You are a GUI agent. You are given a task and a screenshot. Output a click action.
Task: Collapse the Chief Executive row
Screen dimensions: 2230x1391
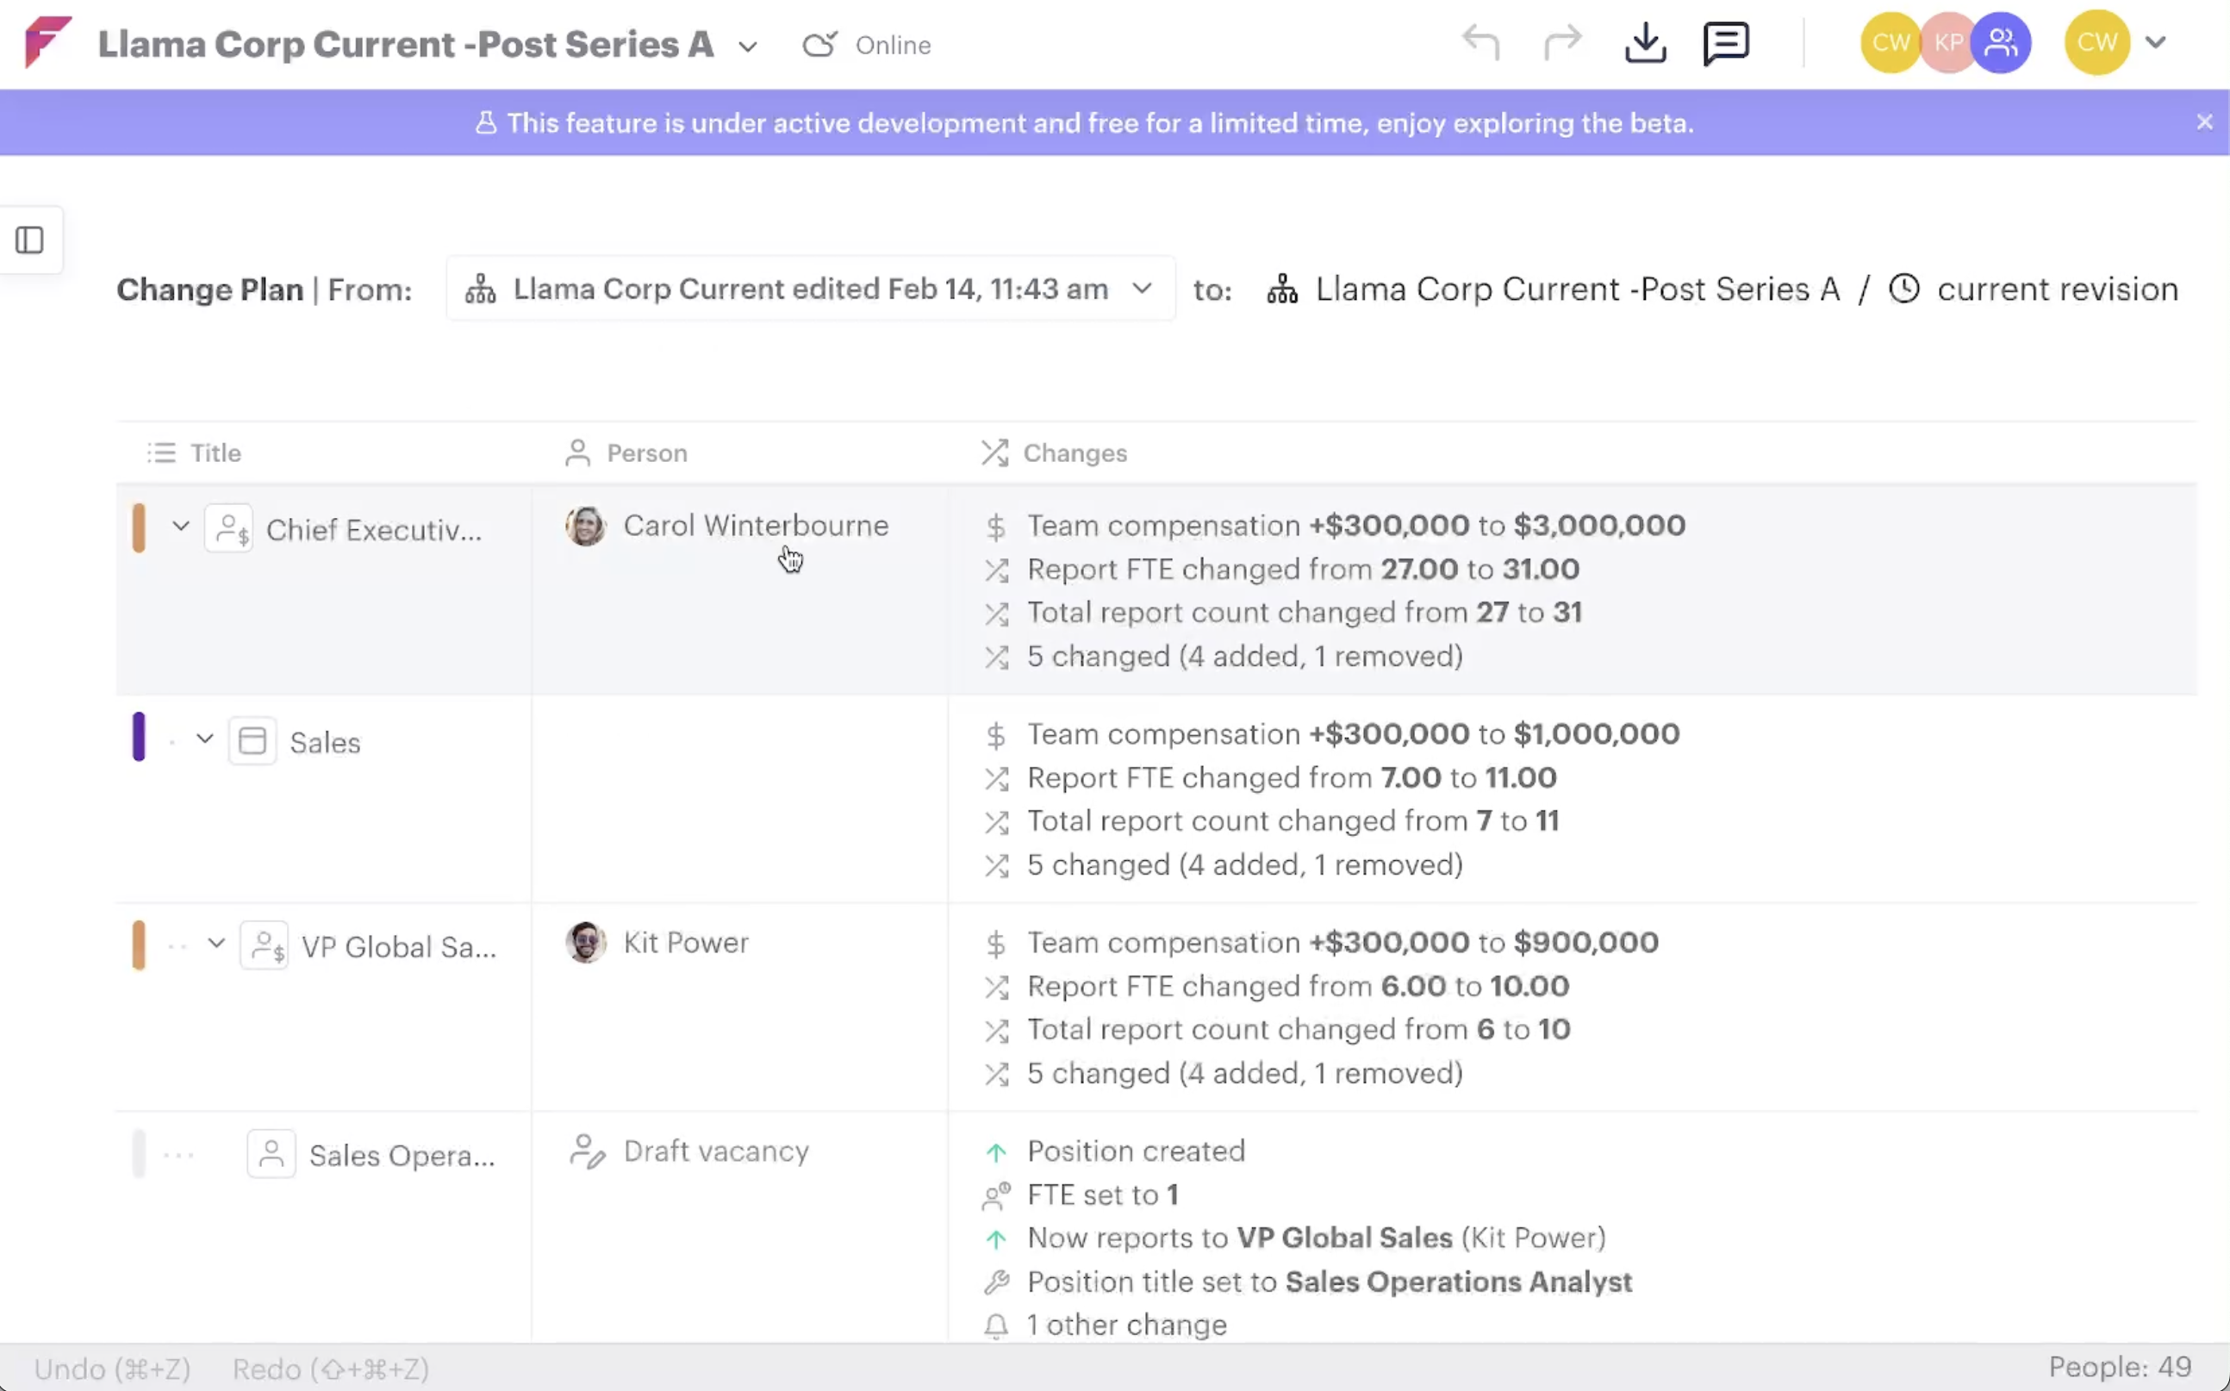click(180, 527)
